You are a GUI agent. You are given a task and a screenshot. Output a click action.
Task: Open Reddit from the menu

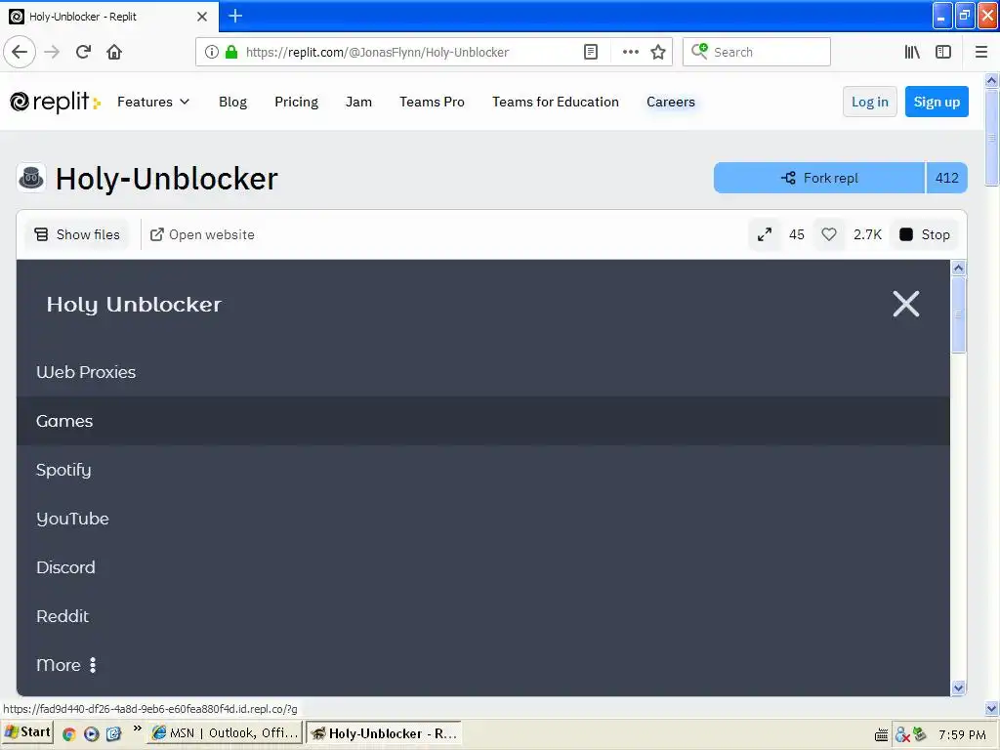[x=482, y=616]
